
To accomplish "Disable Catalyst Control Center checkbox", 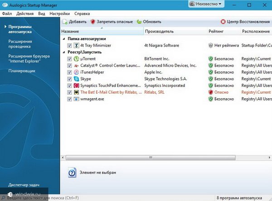I will pos(69,66).
